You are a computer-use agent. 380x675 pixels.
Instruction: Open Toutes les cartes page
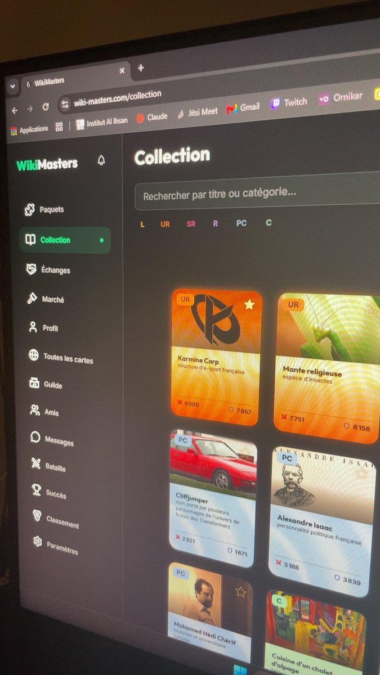click(x=61, y=358)
